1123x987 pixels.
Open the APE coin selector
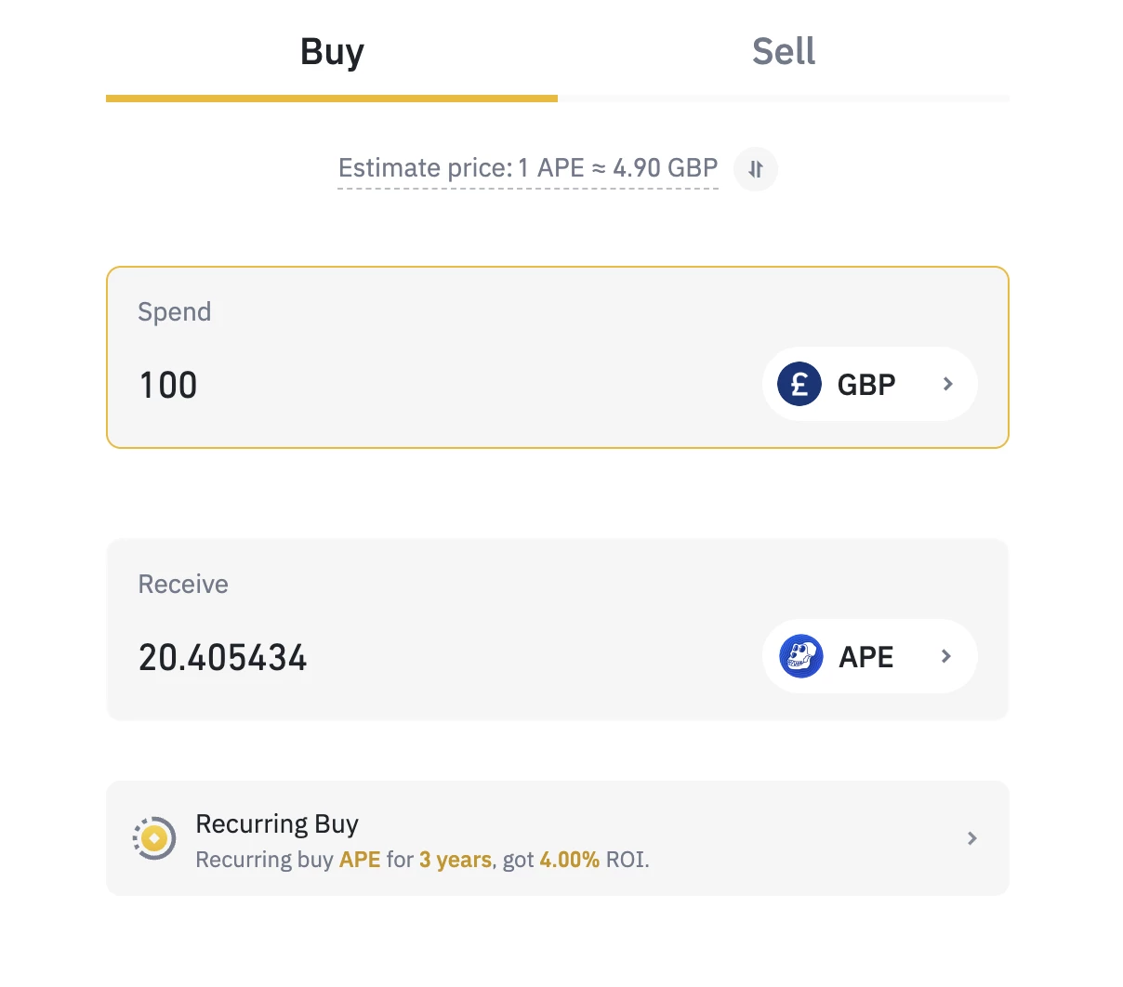[866, 657]
